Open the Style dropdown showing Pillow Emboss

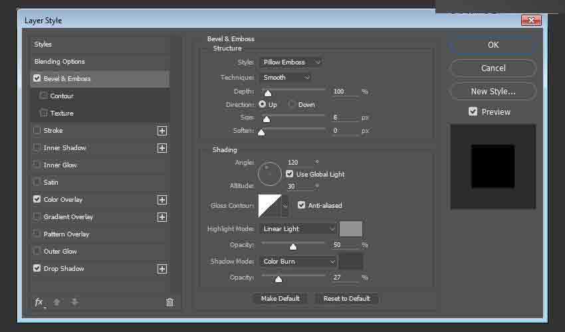click(290, 62)
